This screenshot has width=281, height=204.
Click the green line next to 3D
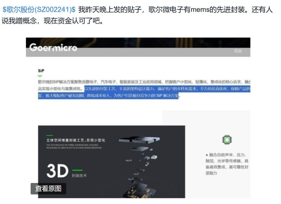pos(77,170)
